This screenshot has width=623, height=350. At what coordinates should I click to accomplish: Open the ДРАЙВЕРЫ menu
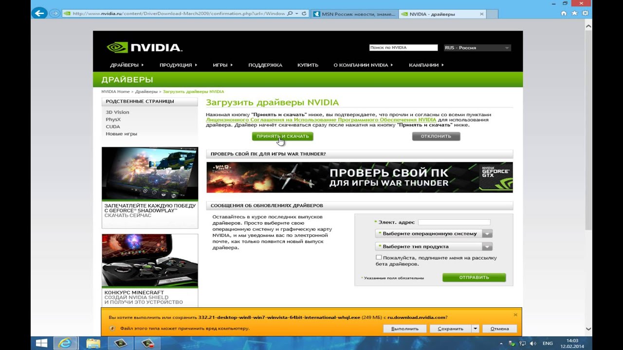(127, 65)
